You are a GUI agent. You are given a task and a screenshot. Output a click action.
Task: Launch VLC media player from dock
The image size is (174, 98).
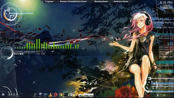click(x=51, y=94)
